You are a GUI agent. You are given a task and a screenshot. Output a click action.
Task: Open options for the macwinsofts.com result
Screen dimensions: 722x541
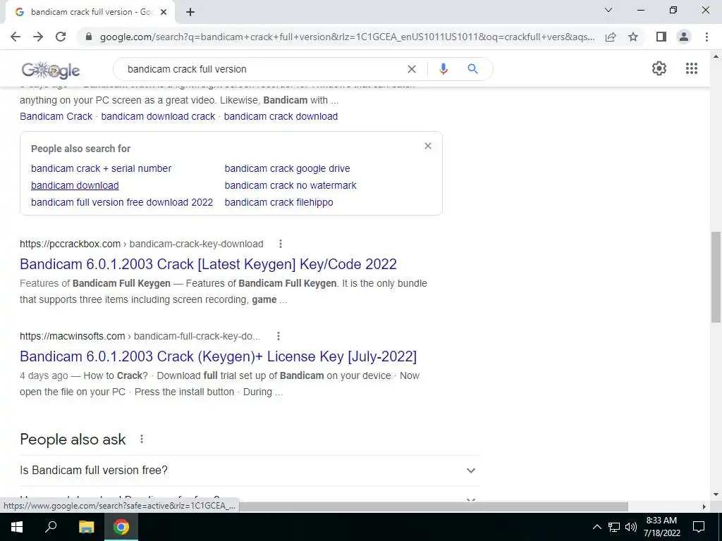point(278,336)
